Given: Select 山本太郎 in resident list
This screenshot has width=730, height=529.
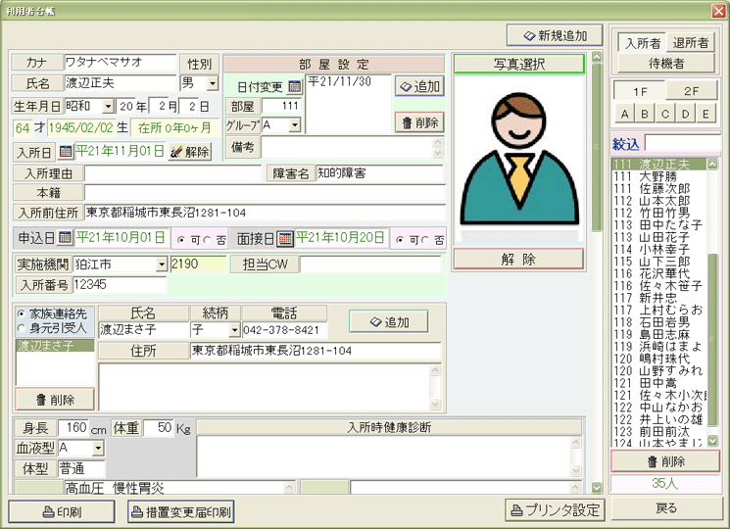Looking at the screenshot, I should pos(658,201).
